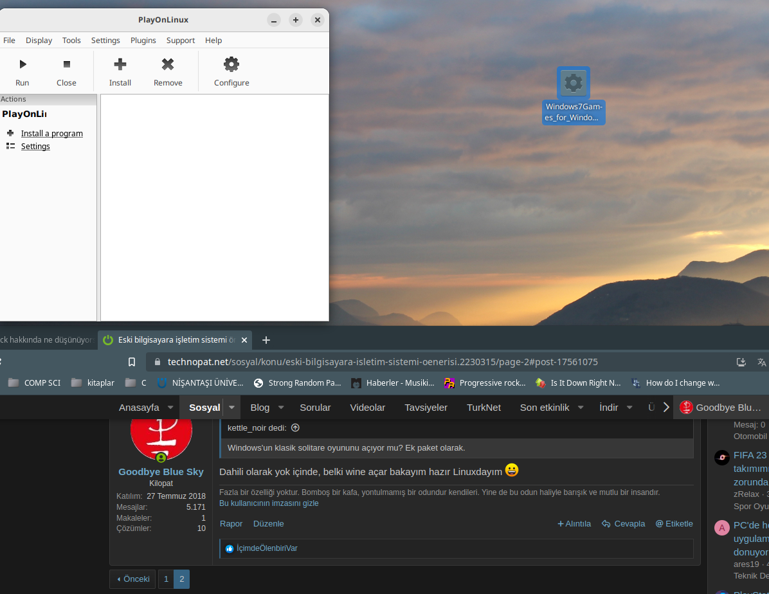Expand the navigation overflow chevron
769x594 pixels.
[x=667, y=407]
